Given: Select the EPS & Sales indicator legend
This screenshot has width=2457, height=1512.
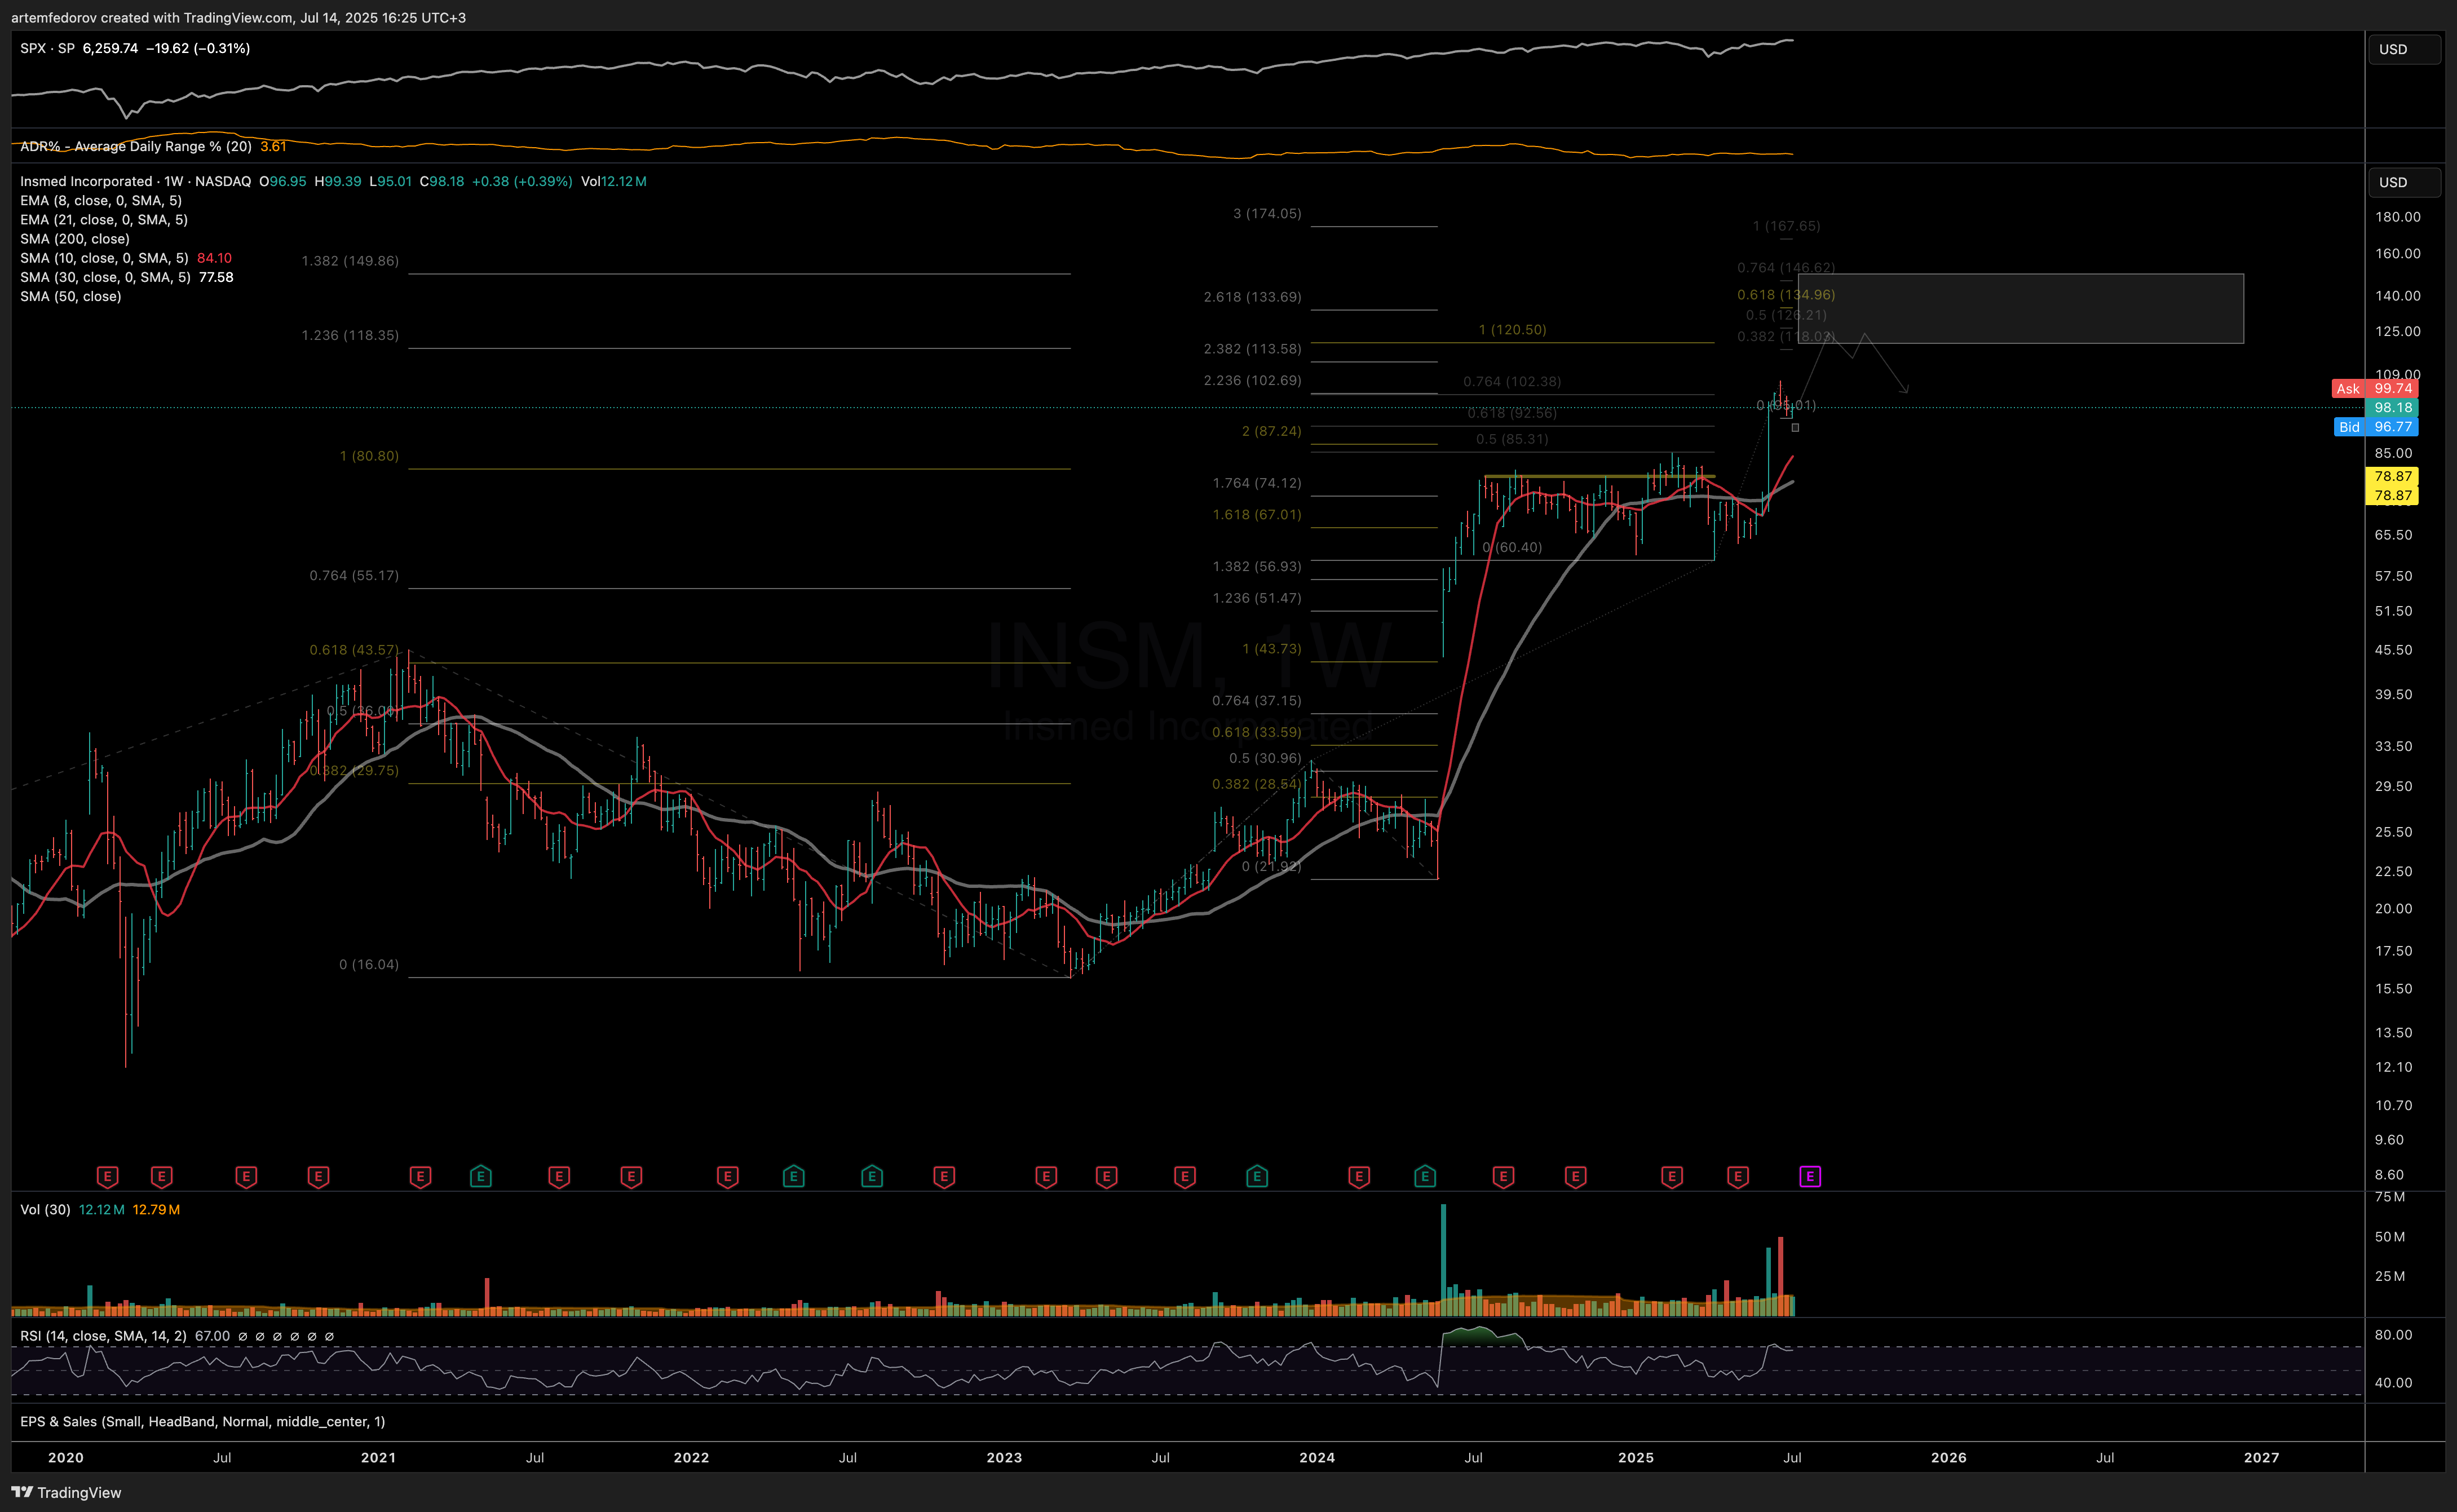Looking at the screenshot, I should (202, 1421).
